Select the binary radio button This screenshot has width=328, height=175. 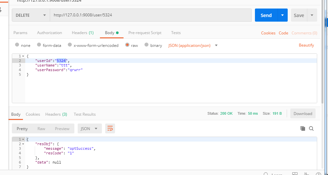pyautogui.click(x=146, y=45)
